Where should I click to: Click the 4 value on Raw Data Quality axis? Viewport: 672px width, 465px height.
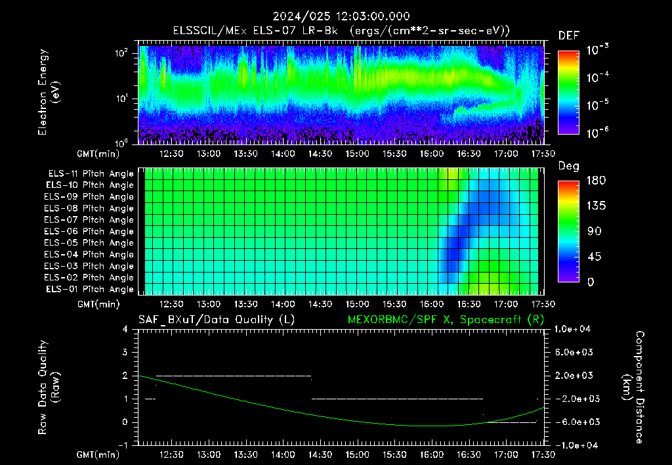125,330
